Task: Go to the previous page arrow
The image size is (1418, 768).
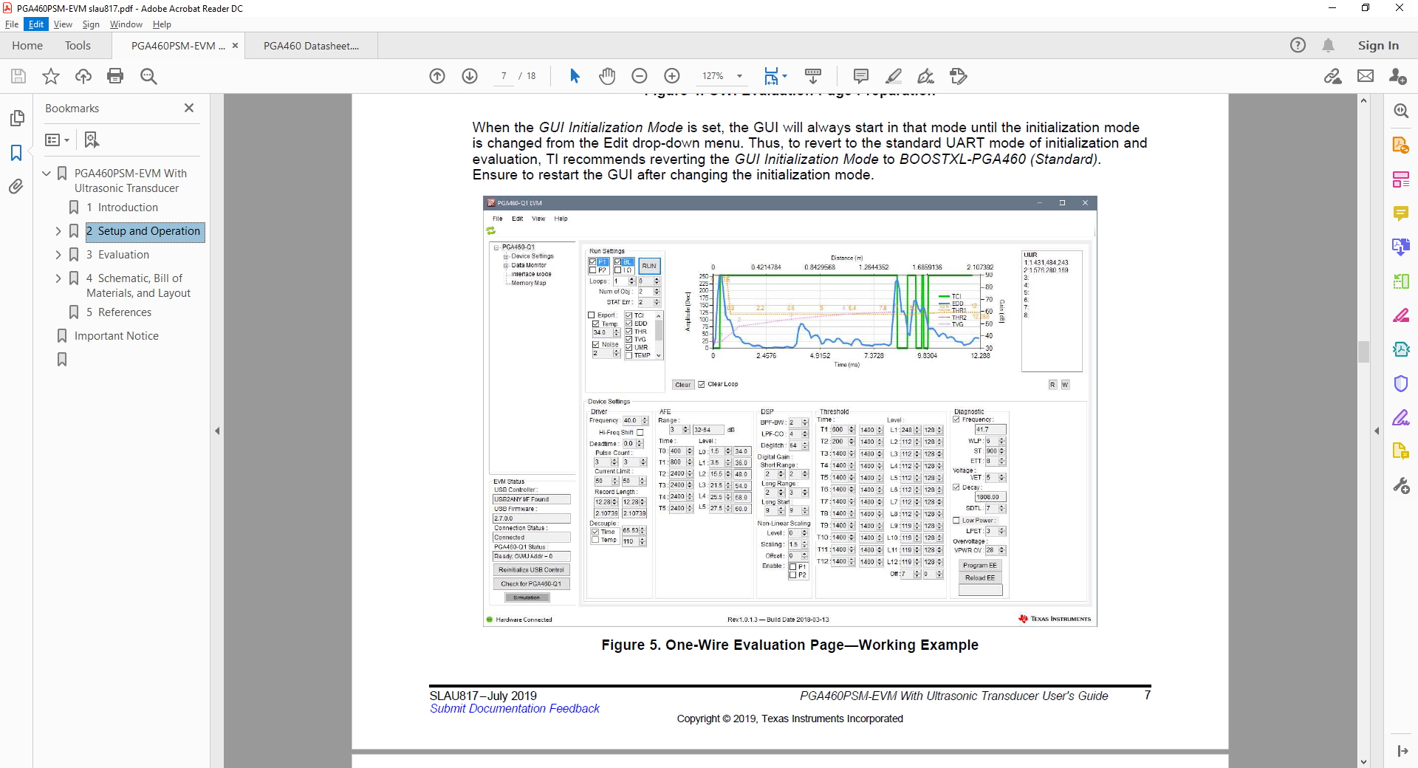Action: [x=437, y=76]
